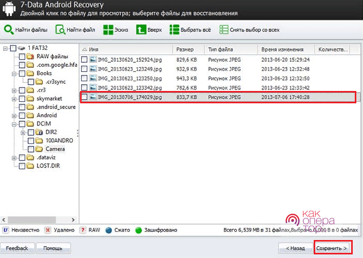Image resolution: width=363 pixels, height=258 pixels.
Task: Click the Количеств... column header
Action: pos(332,49)
